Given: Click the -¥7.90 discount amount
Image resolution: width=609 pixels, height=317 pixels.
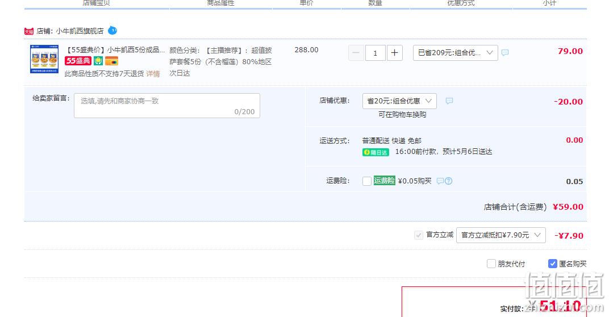Looking at the screenshot, I should pyautogui.click(x=569, y=236).
